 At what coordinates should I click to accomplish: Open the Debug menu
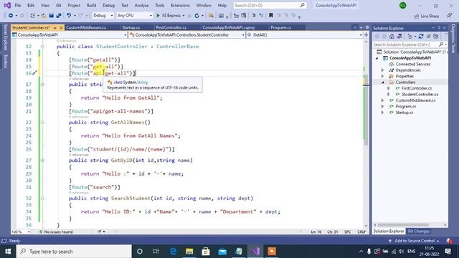pos(108,5)
